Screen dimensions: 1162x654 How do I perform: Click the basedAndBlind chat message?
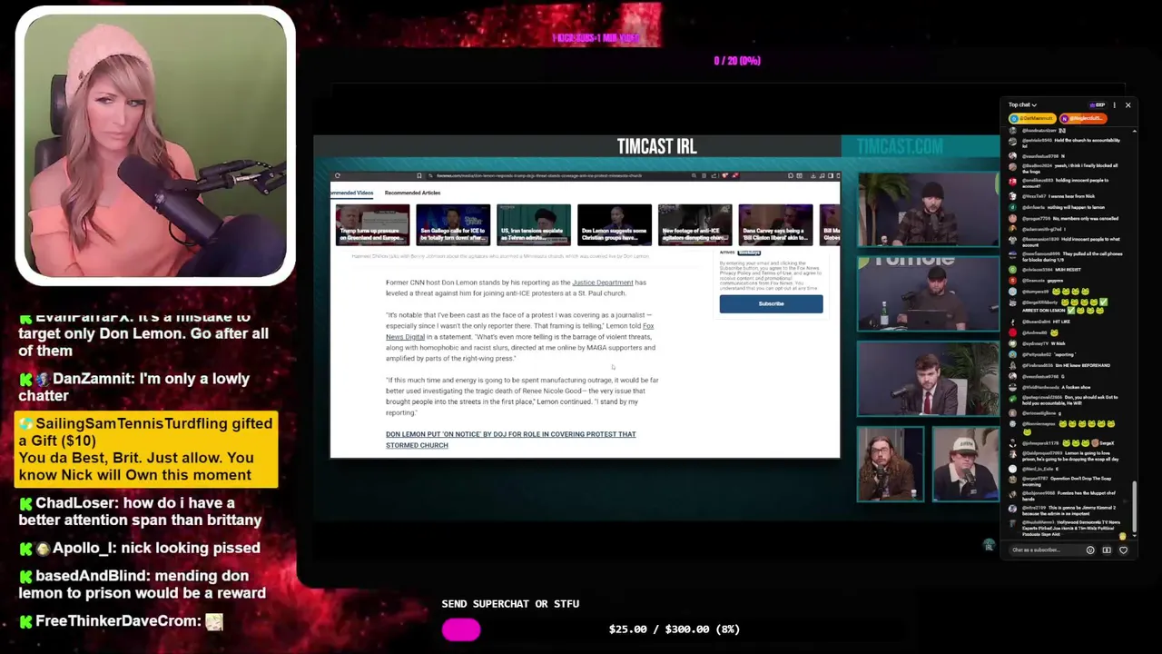[x=143, y=584]
